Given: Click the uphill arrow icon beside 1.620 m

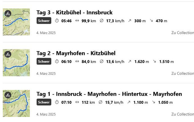Looking at the screenshot, I should tap(130, 61).
